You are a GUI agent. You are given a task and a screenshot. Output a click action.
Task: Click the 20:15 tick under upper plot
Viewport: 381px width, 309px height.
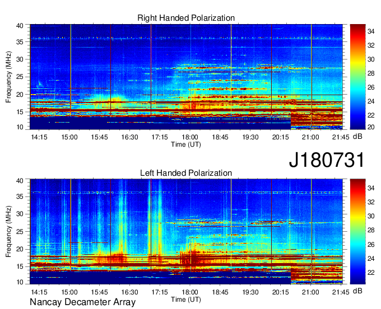[280, 137]
